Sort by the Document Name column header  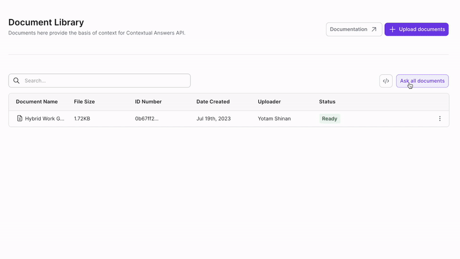[x=37, y=102]
